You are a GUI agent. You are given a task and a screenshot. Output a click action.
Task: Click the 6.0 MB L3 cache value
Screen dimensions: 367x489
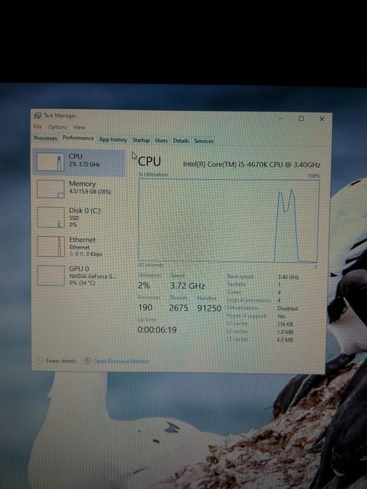pyautogui.click(x=285, y=340)
